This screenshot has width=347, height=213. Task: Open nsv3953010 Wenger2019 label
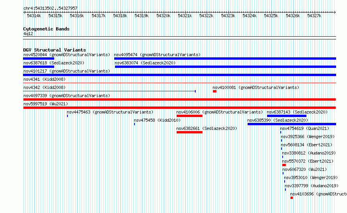pyautogui.click(x=311, y=177)
